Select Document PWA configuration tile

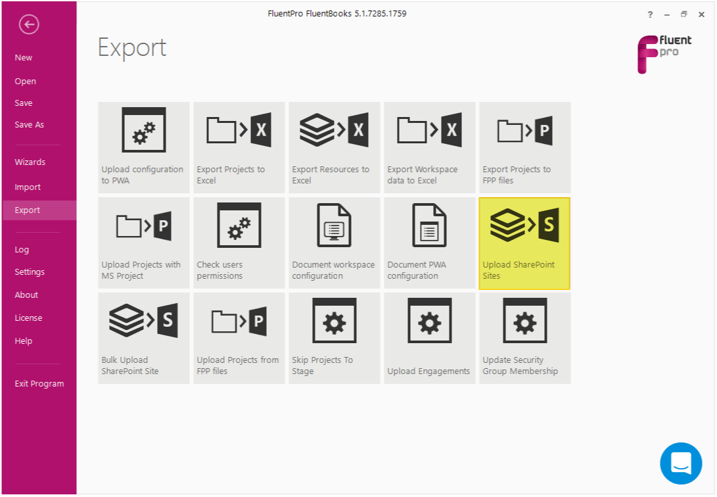429,243
